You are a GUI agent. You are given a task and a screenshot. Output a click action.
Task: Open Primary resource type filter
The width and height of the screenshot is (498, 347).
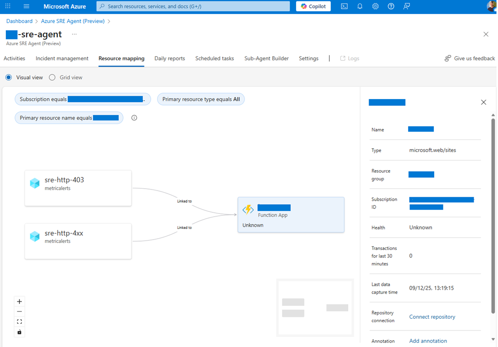[201, 99]
